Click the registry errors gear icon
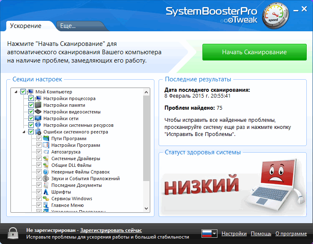 click(38, 132)
